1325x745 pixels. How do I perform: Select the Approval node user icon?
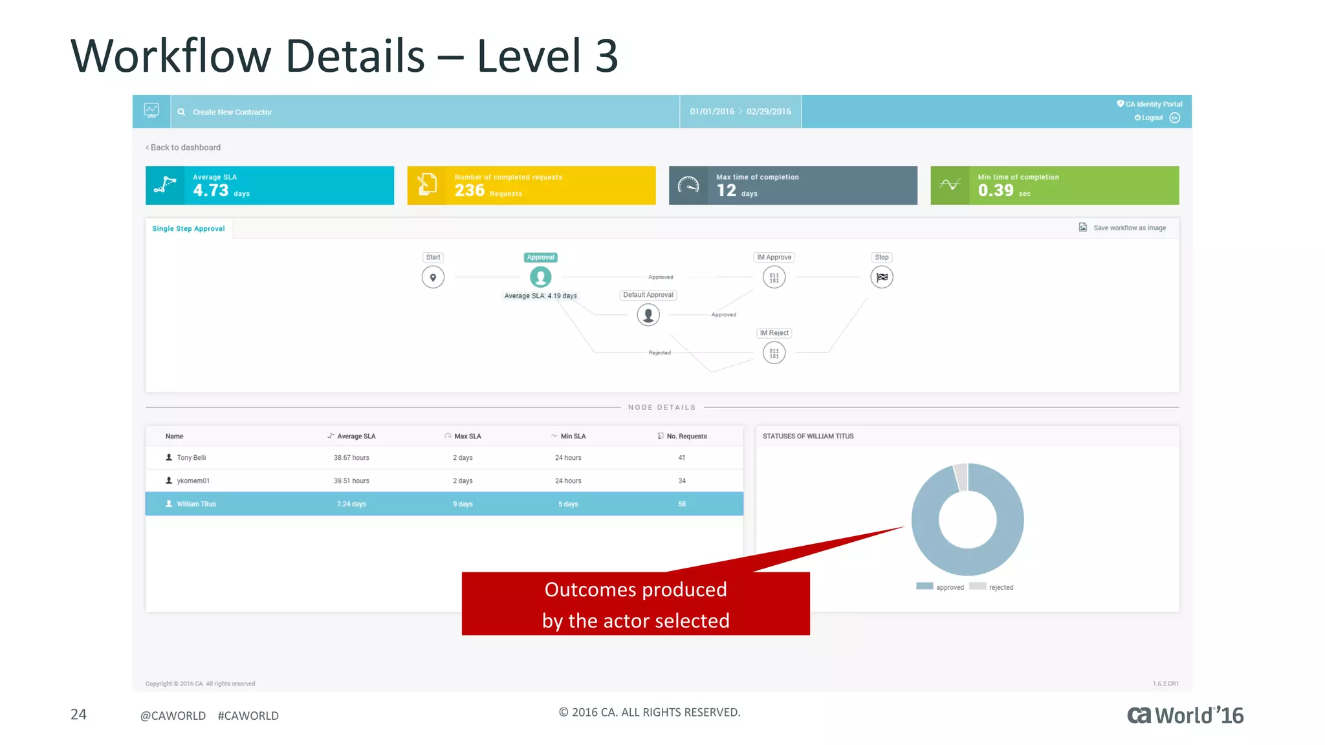coord(541,277)
